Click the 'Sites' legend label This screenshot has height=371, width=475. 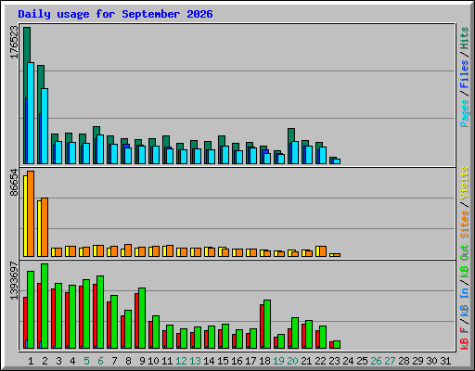point(465,224)
